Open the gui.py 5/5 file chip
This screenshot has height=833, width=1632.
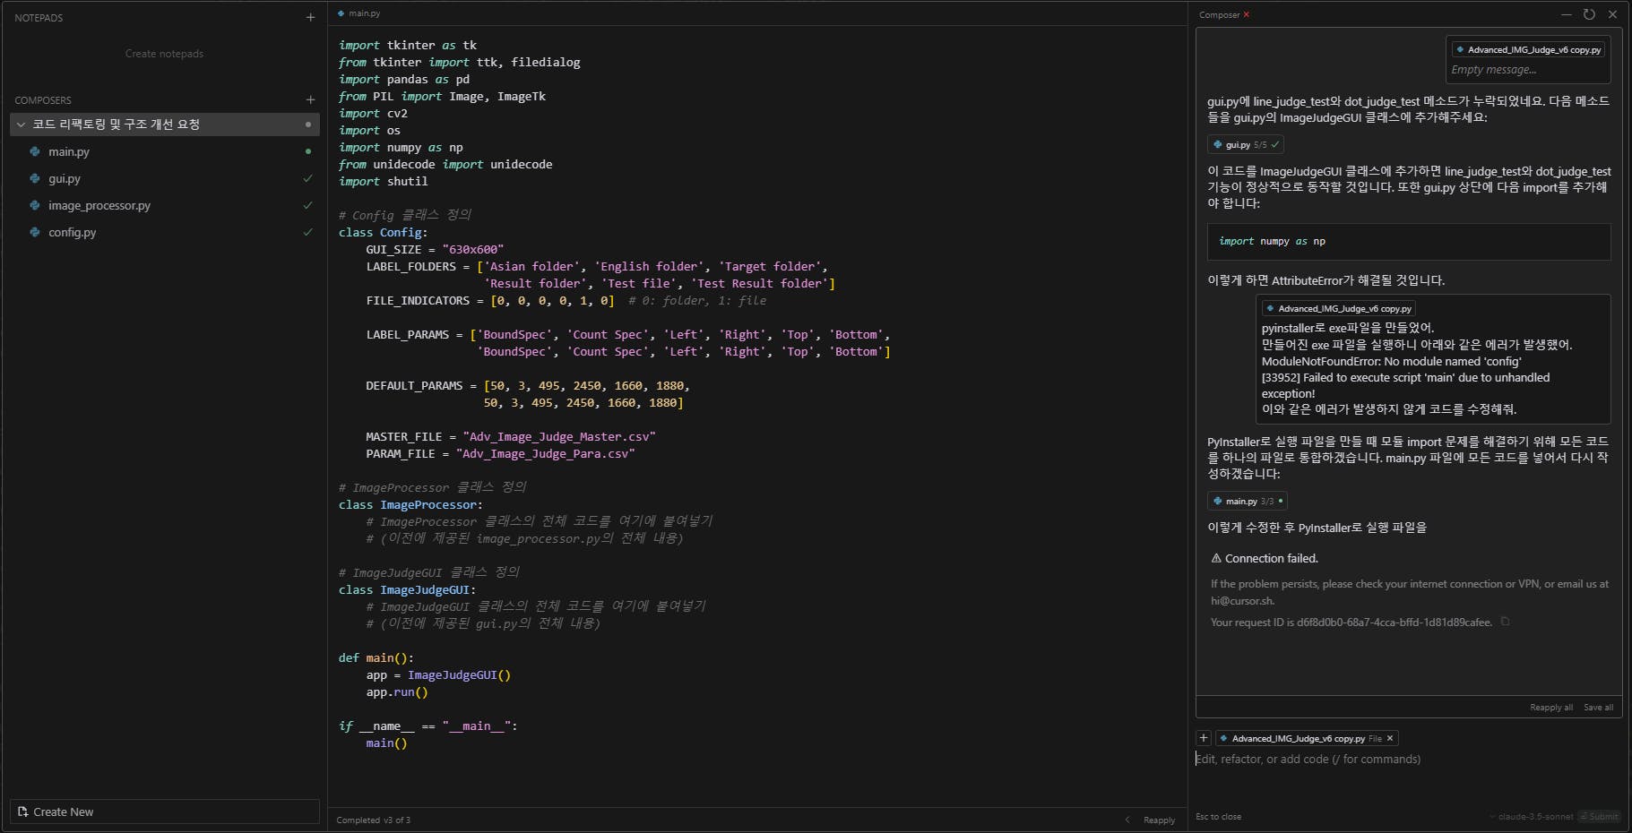1246,144
